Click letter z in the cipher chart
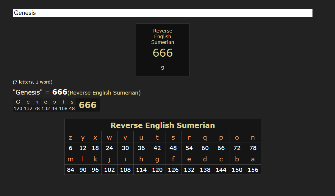 (x=71, y=137)
